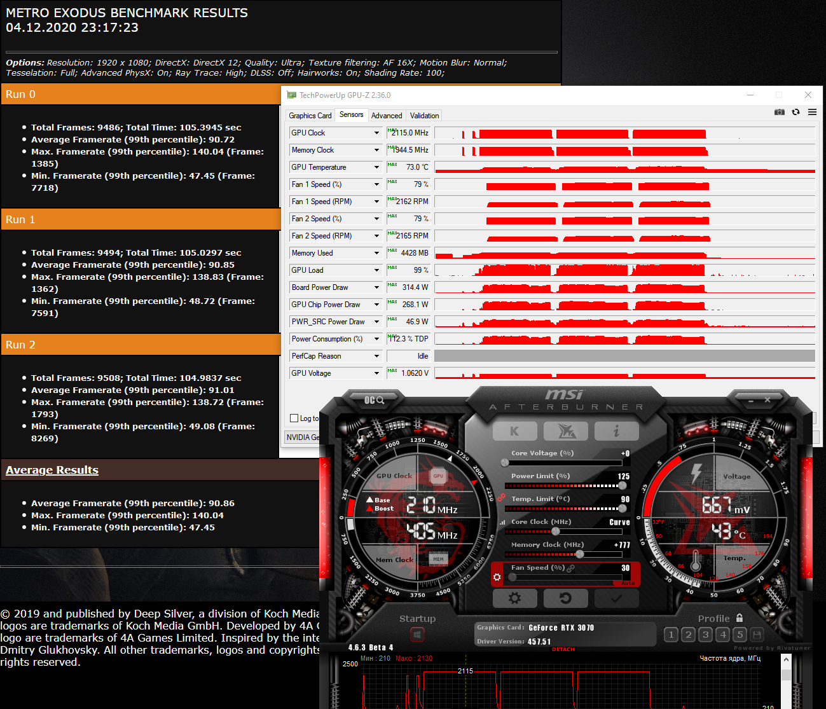Click GPU chip icon on gauge
Screen dimensions: 826x709
tap(438, 476)
